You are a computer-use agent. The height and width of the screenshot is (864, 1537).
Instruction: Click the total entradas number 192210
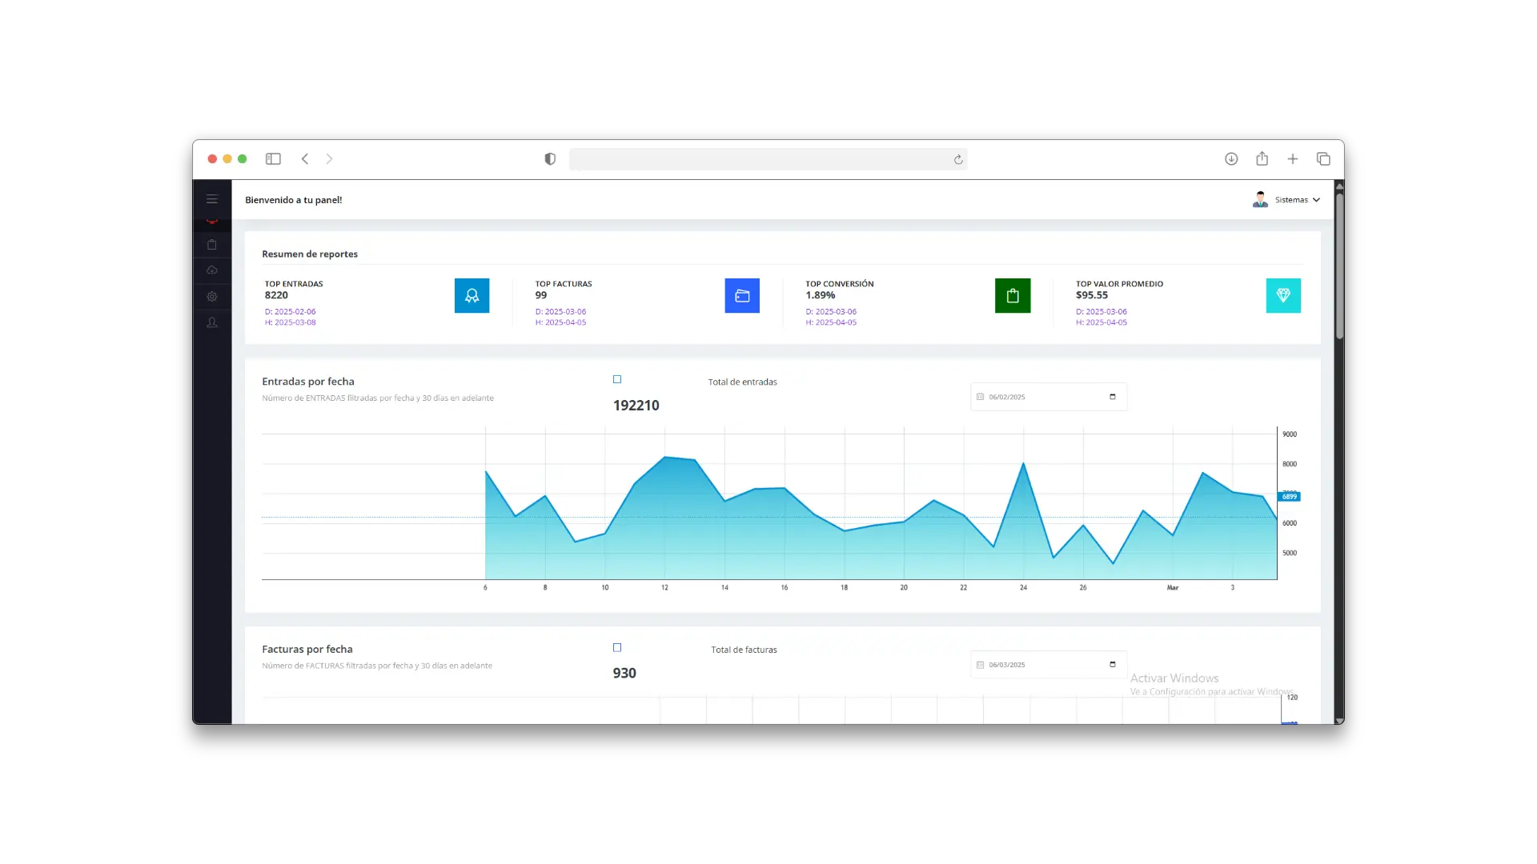point(636,406)
